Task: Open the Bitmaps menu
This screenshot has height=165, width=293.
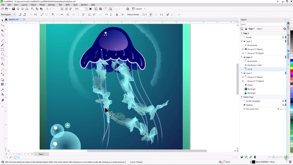Action: [x=51, y=5]
